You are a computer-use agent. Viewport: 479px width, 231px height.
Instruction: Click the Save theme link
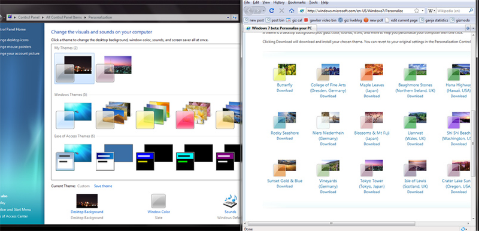click(x=103, y=186)
